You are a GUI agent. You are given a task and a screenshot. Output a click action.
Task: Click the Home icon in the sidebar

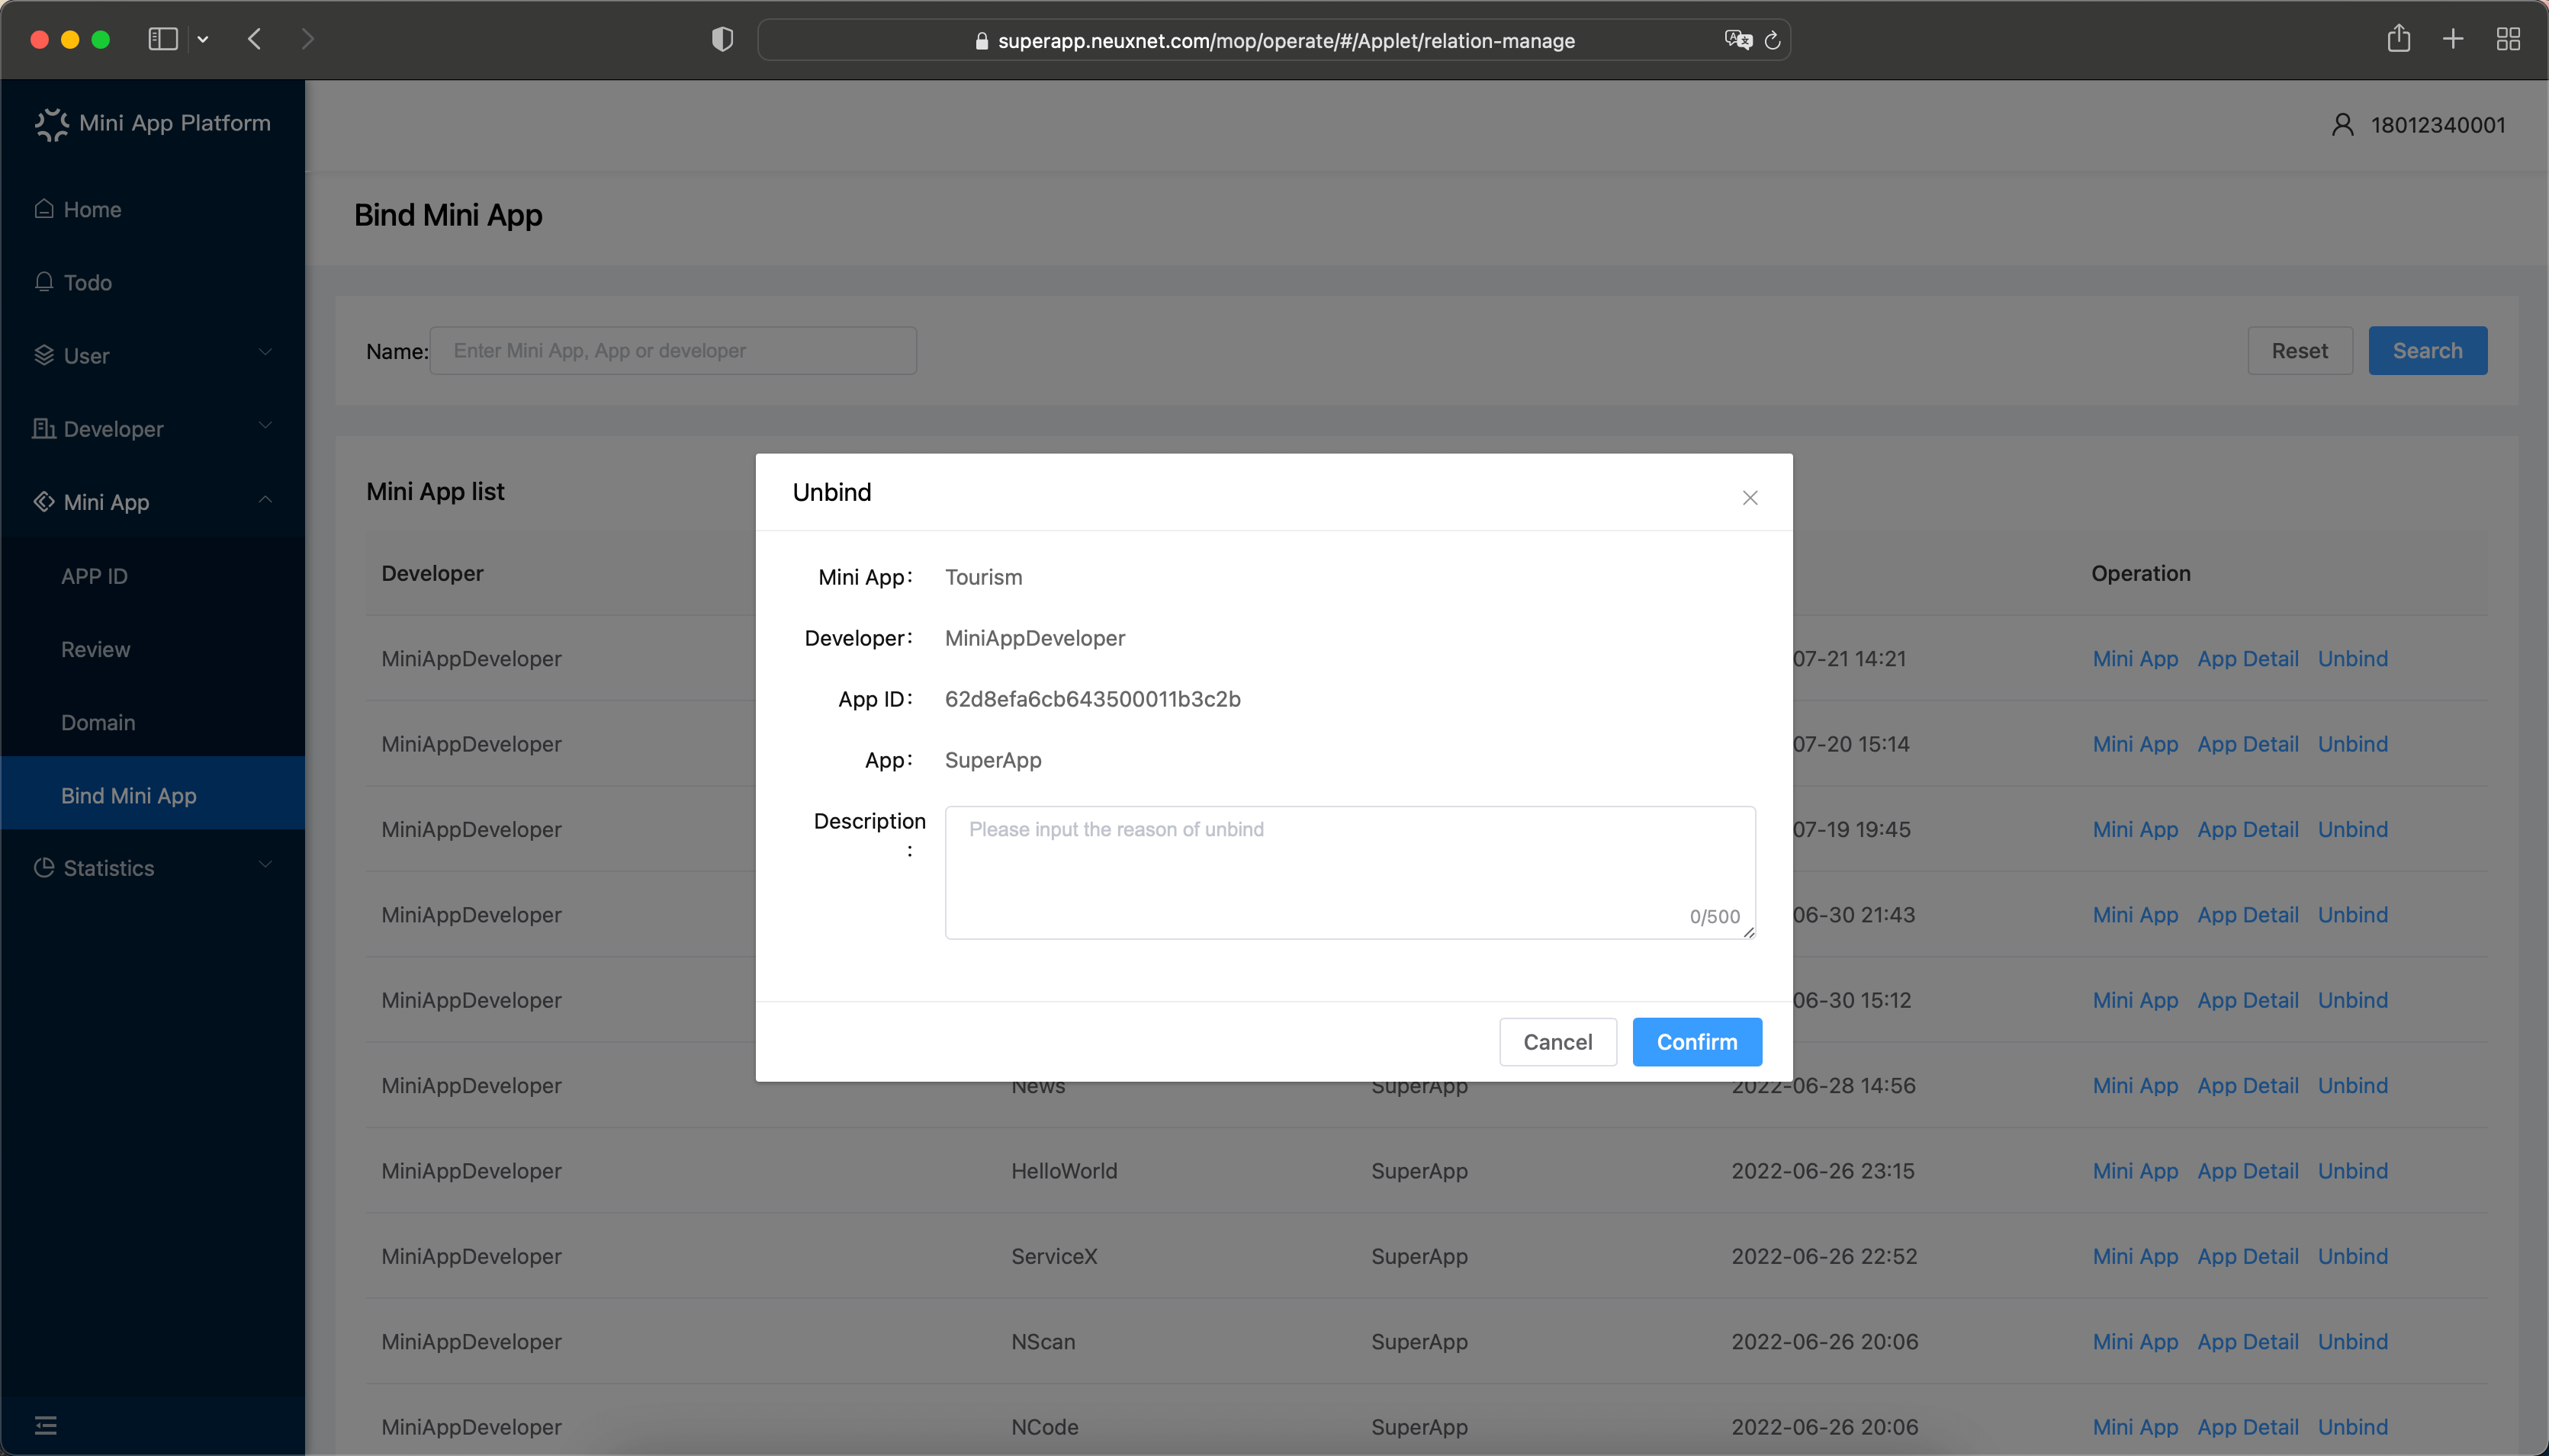pos(44,209)
